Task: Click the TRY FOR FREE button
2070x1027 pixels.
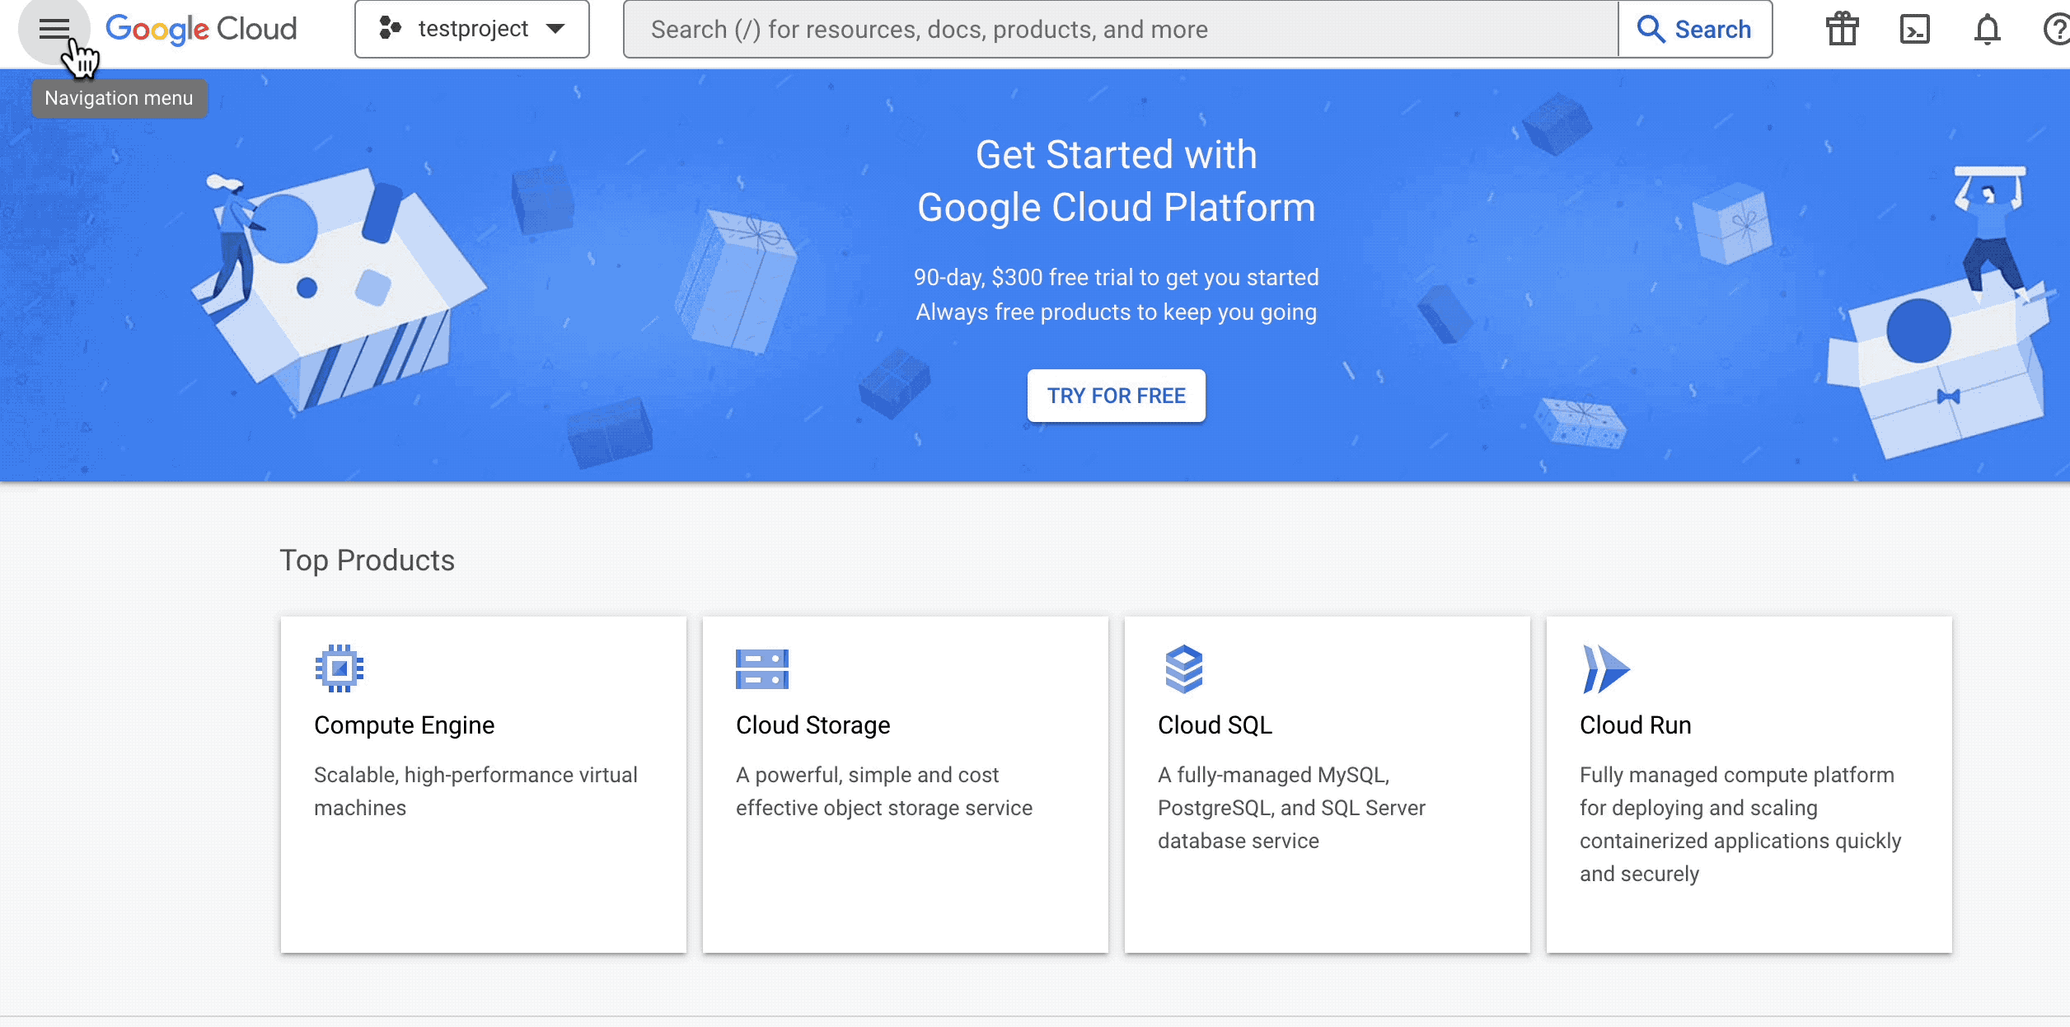Action: [1117, 395]
